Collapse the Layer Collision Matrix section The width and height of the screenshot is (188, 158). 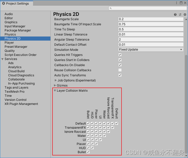coord(55,90)
